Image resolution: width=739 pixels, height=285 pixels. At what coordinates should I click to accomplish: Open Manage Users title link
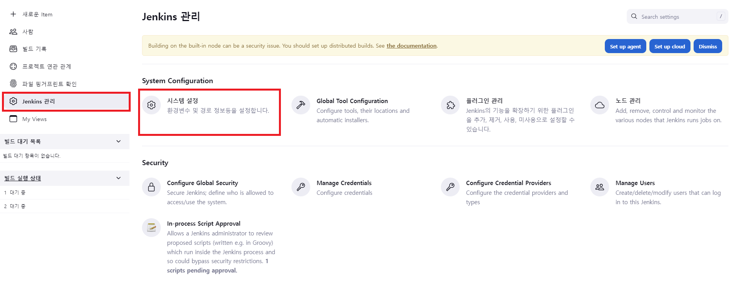click(635, 183)
